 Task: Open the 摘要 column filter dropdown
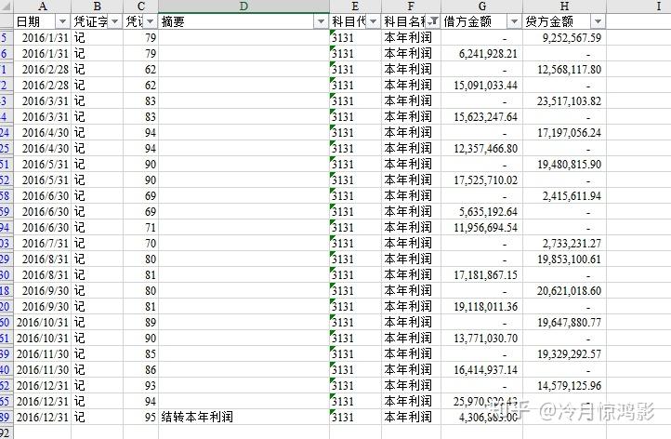[321, 21]
